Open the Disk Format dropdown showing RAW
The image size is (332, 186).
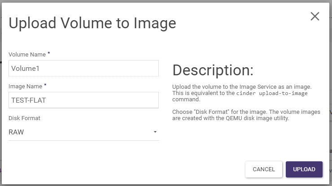pyautogui.click(x=83, y=132)
